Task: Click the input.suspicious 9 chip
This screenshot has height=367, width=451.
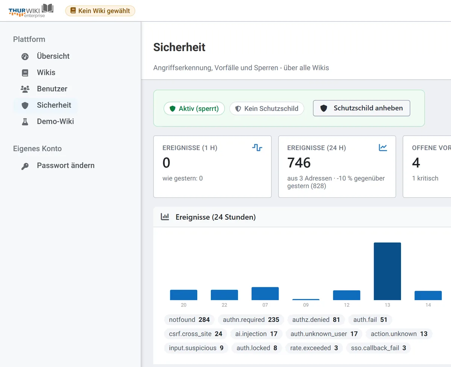Action: point(196,348)
